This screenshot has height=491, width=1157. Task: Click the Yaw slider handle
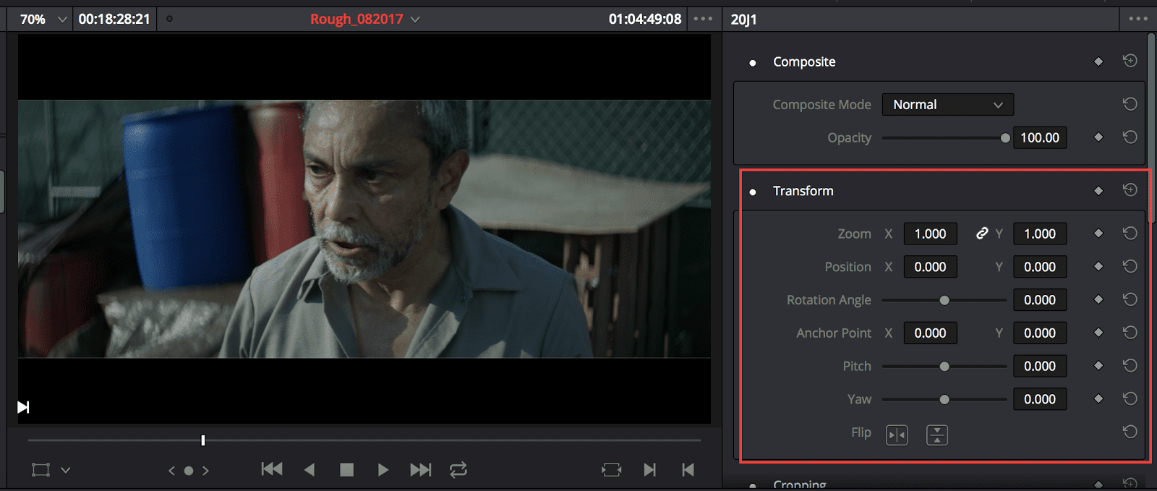tap(944, 400)
